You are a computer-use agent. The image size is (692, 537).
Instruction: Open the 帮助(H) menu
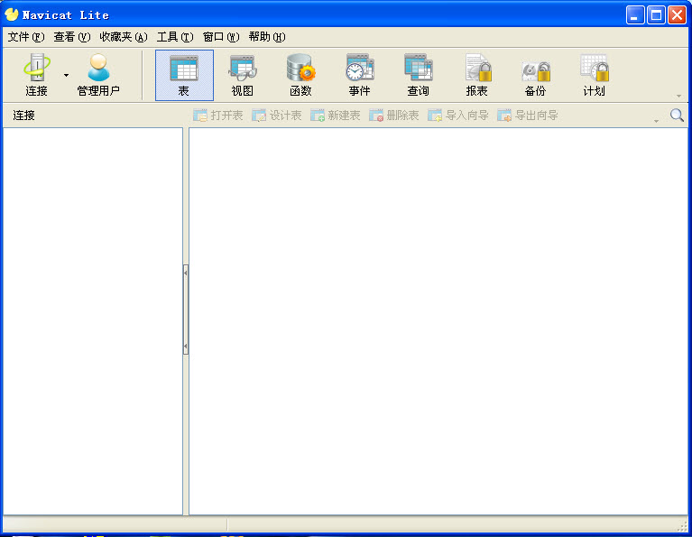pos(267,37)
